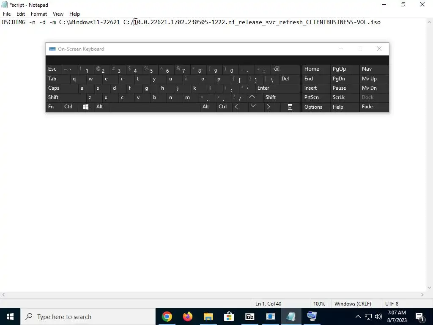Open Firefox from the taskbar
This screenshot has width=433, height=325.
click(188, 317)
